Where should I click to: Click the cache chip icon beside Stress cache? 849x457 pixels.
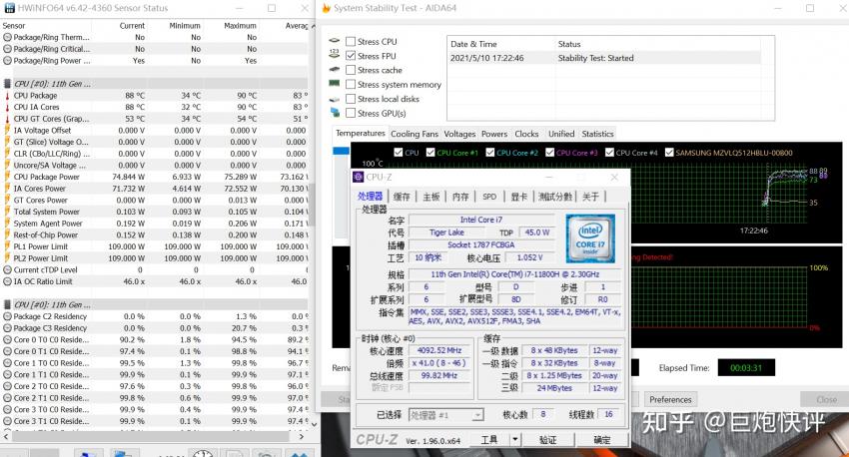click(x=334, y=69)
